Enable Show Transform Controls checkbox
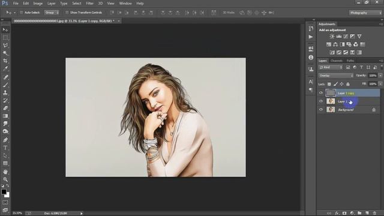384x216 pixels. pyautogui.click(x=67, y=13)
